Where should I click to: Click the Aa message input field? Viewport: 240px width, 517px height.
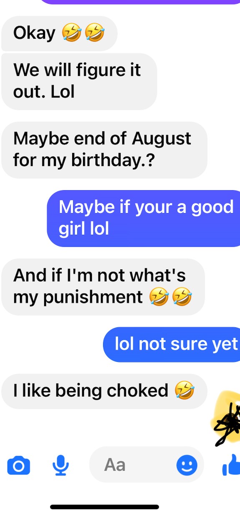pyautogui.click(x=147, y=465)
